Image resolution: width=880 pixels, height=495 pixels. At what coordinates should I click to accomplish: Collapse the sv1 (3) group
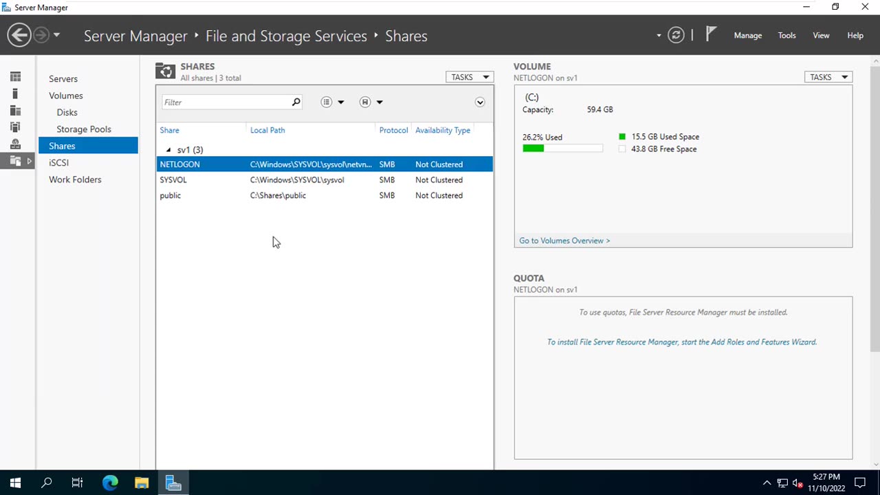pyautogui.click(x=168, y=150)
